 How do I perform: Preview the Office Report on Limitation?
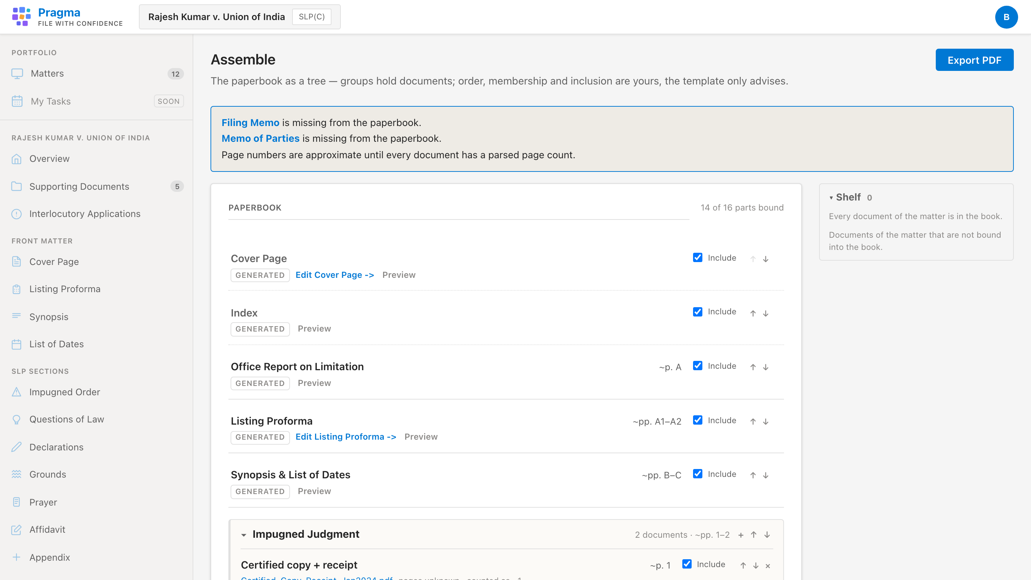coord(314,383)
